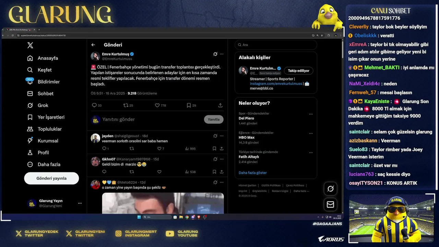
Task: Open floating messages envelope button
Action: click(x=331, y=204)
